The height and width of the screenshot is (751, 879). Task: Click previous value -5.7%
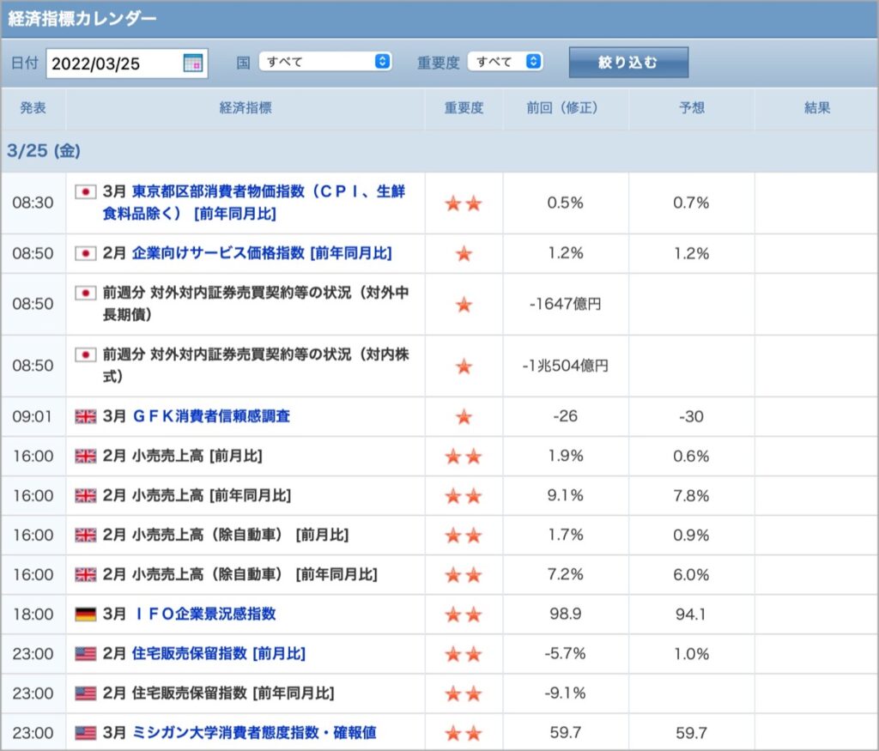coord(565,653)
